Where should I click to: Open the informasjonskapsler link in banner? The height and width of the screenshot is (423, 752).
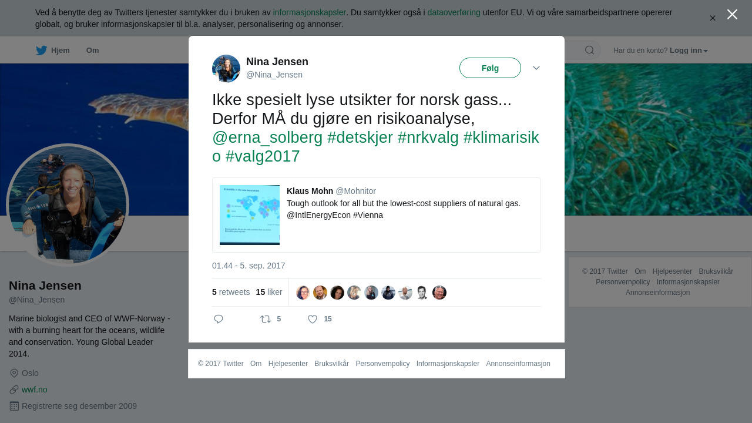pos(309,12)
